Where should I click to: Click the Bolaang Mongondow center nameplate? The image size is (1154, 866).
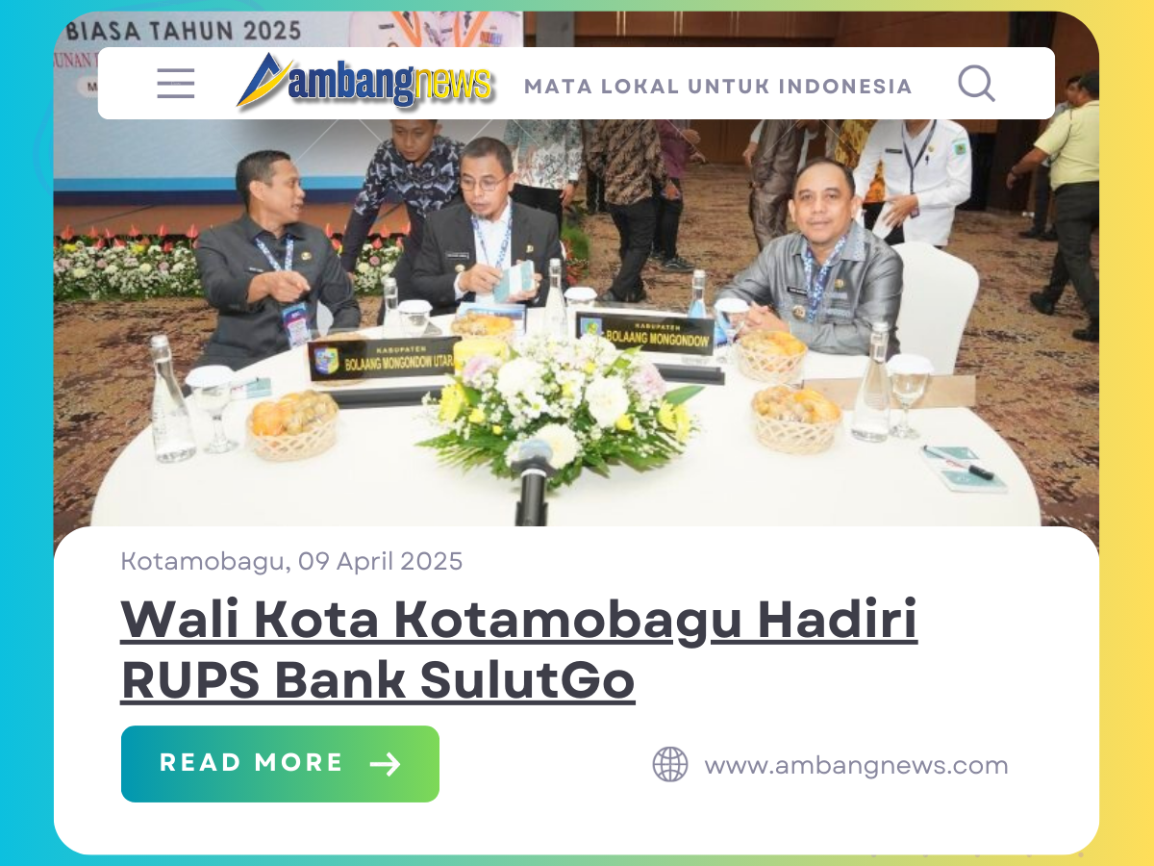[644, 332]
